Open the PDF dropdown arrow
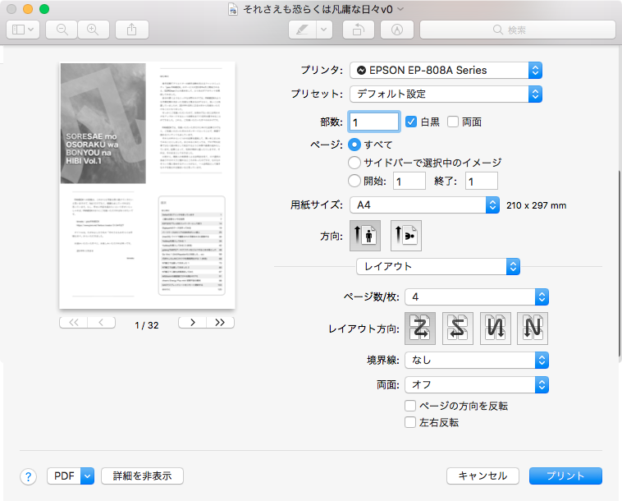This screenshot has height=501, width=622. coord(87,476)
